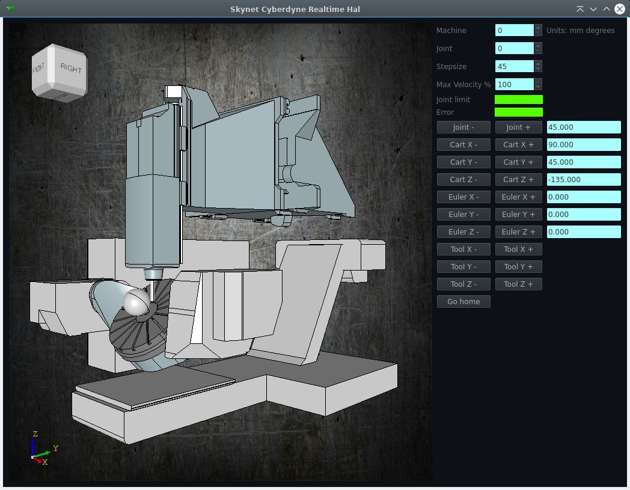Move cartesian X positive with Cart X +
630x490 pixels.
tap(518, 145)
